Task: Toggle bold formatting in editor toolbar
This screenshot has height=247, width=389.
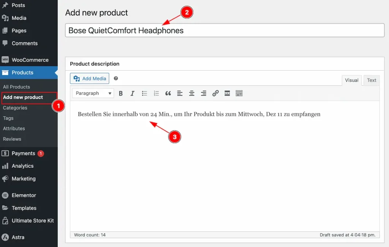Action: point(120,93)
